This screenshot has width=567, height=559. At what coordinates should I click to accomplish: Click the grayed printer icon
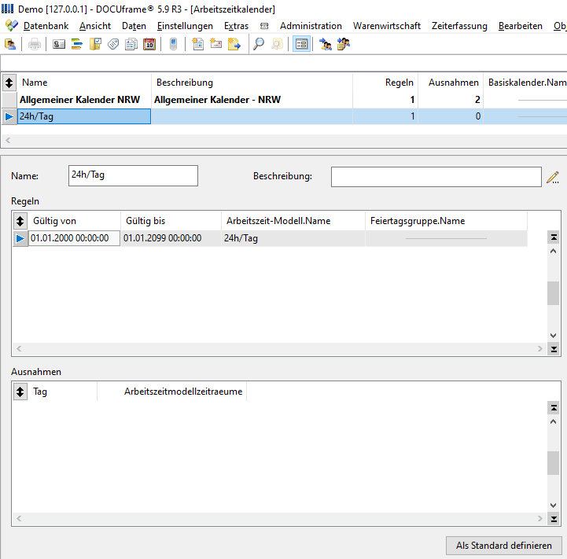(35, 45)
